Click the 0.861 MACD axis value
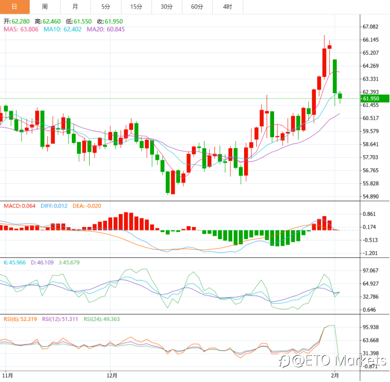The width and height of the screenshot is (390, 382). tap(369, 214)
